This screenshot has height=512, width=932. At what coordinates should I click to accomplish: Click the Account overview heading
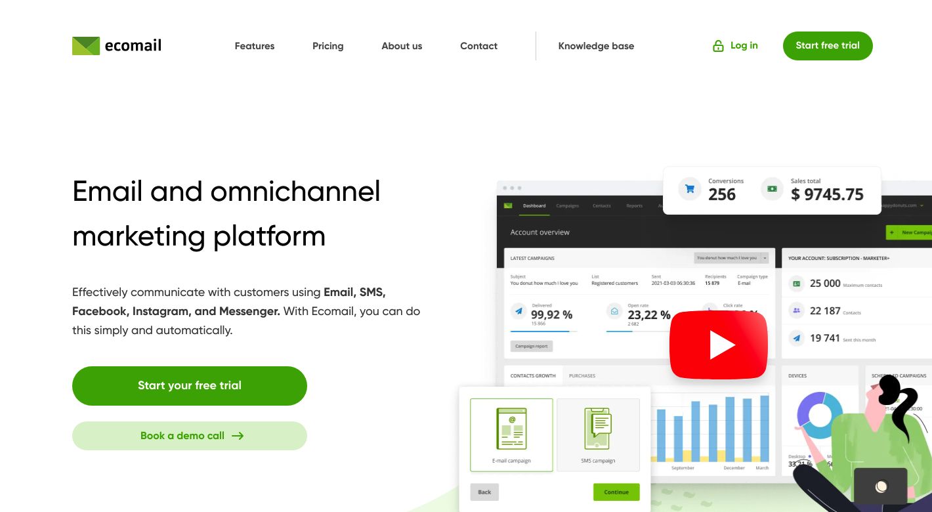tap(540, 232)
